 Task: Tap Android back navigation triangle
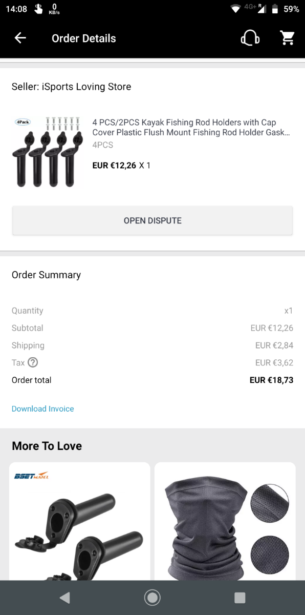[64, 598]
